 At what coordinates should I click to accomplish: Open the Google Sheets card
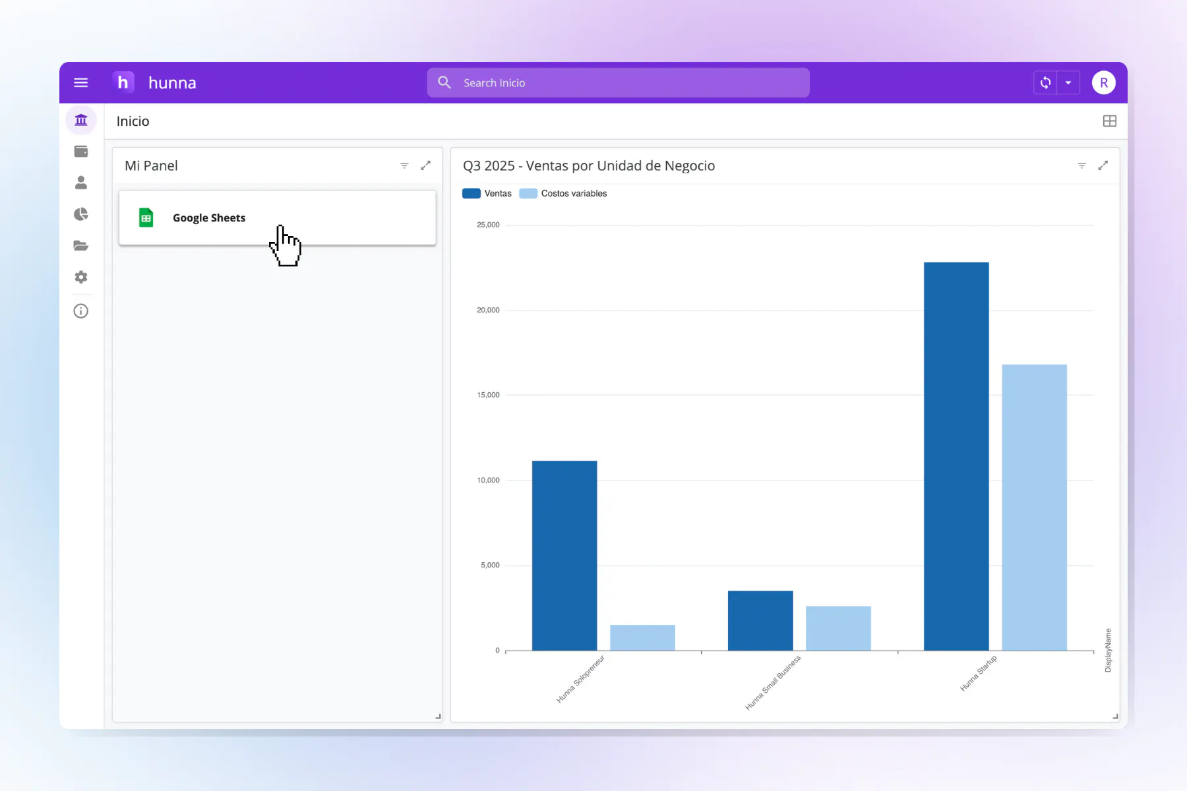click(x=277, y=218)
